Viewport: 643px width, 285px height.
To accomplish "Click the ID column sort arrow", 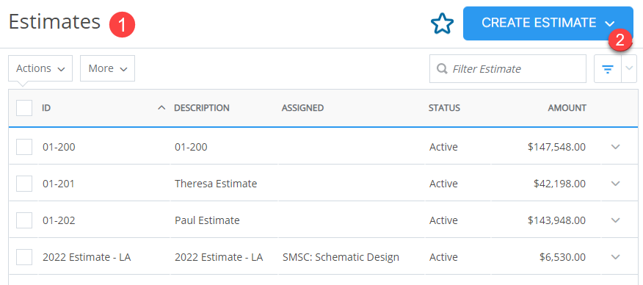I will 162,108.
